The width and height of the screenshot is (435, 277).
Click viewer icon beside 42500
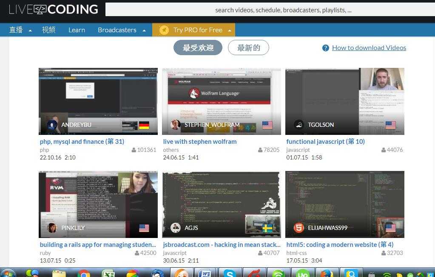pyautogui.click(x=137, y=253)
